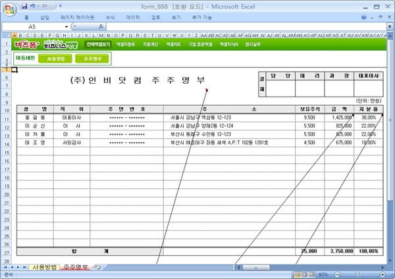The height and width of the screenshot is (279, 395).
Task: Click the green 주주명부 move button
Action: point(92,59)
